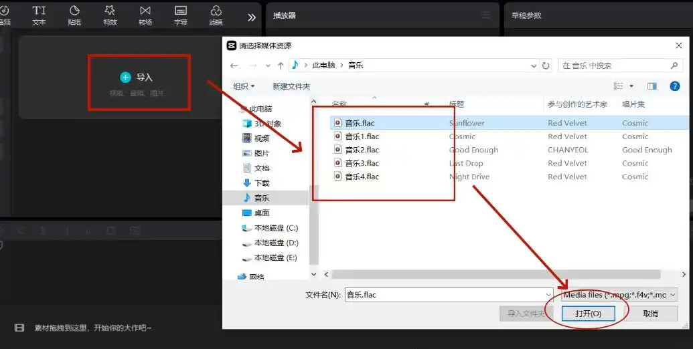Click the Night Drive title cell
This screenshot has height=349, width=693.
click(x=469, y=177)
